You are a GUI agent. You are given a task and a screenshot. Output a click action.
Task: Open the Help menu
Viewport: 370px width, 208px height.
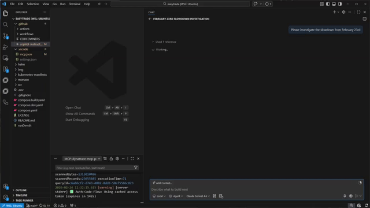click(x=87, y=4)
